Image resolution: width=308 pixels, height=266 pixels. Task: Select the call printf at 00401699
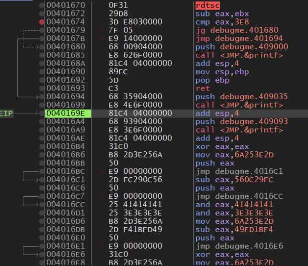239,105
